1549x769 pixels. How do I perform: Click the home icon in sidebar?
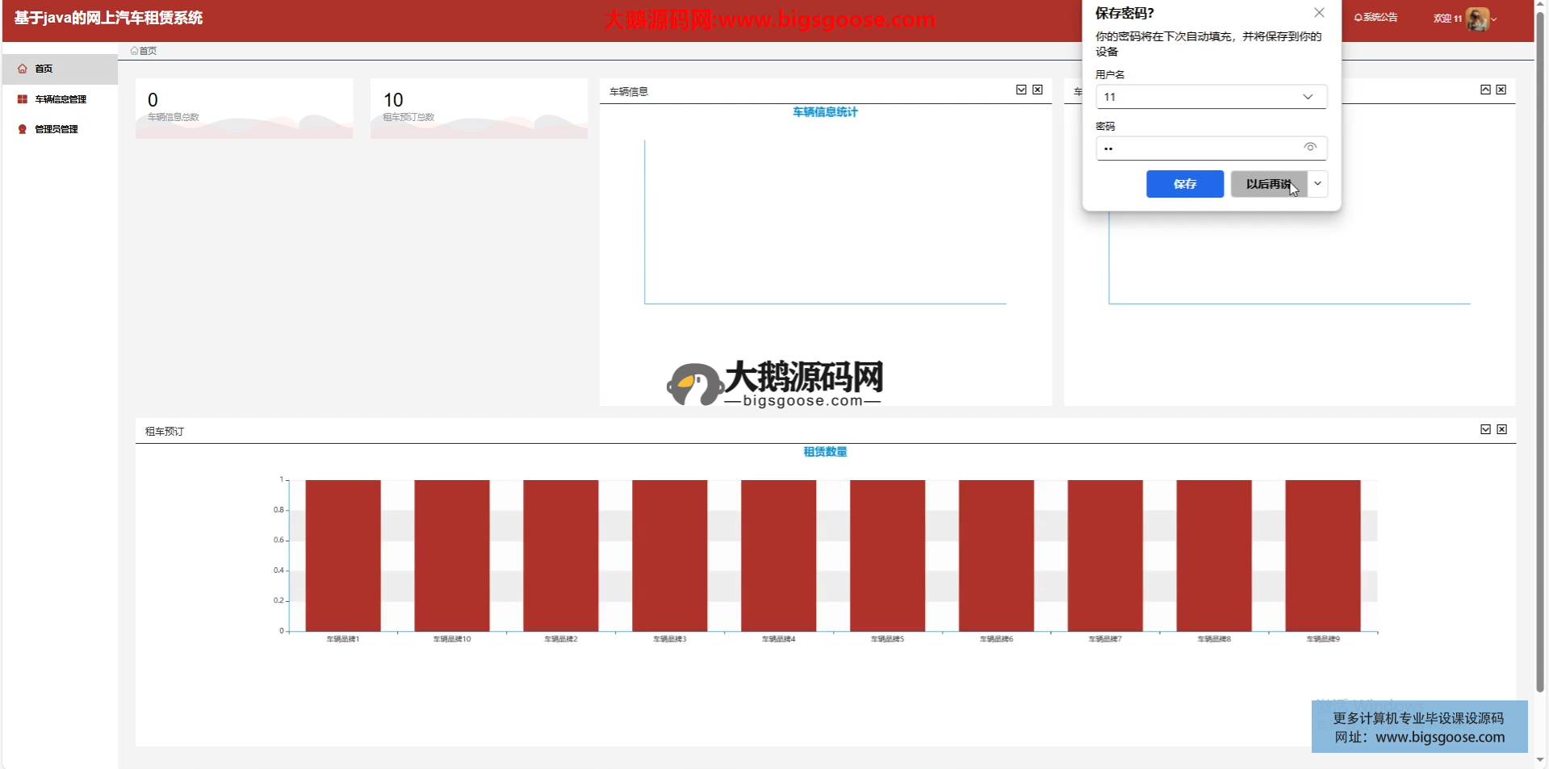(23, 69)
